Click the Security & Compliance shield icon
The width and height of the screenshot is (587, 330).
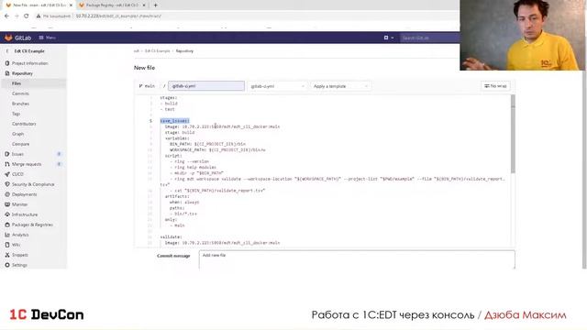coord(7,184)
